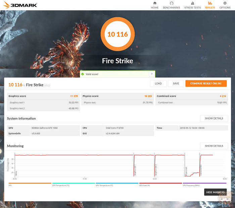Click the SAVE button
Viewport: 235px width, 208px height.
coord(176,84)
